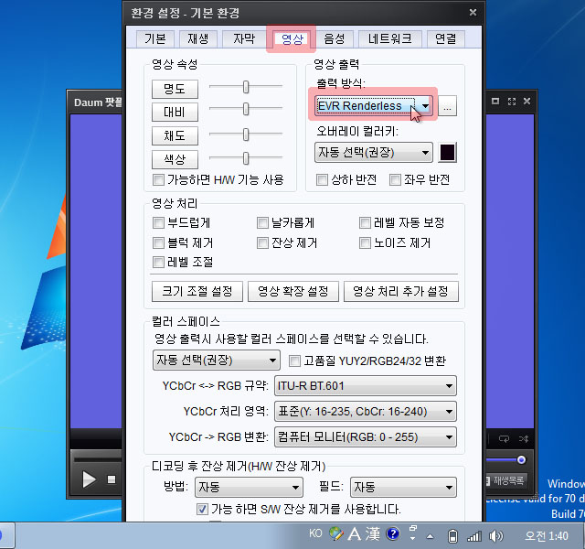
Task: Click the 영상 처리 추가 설정 button
Action: tap(400, 292)
